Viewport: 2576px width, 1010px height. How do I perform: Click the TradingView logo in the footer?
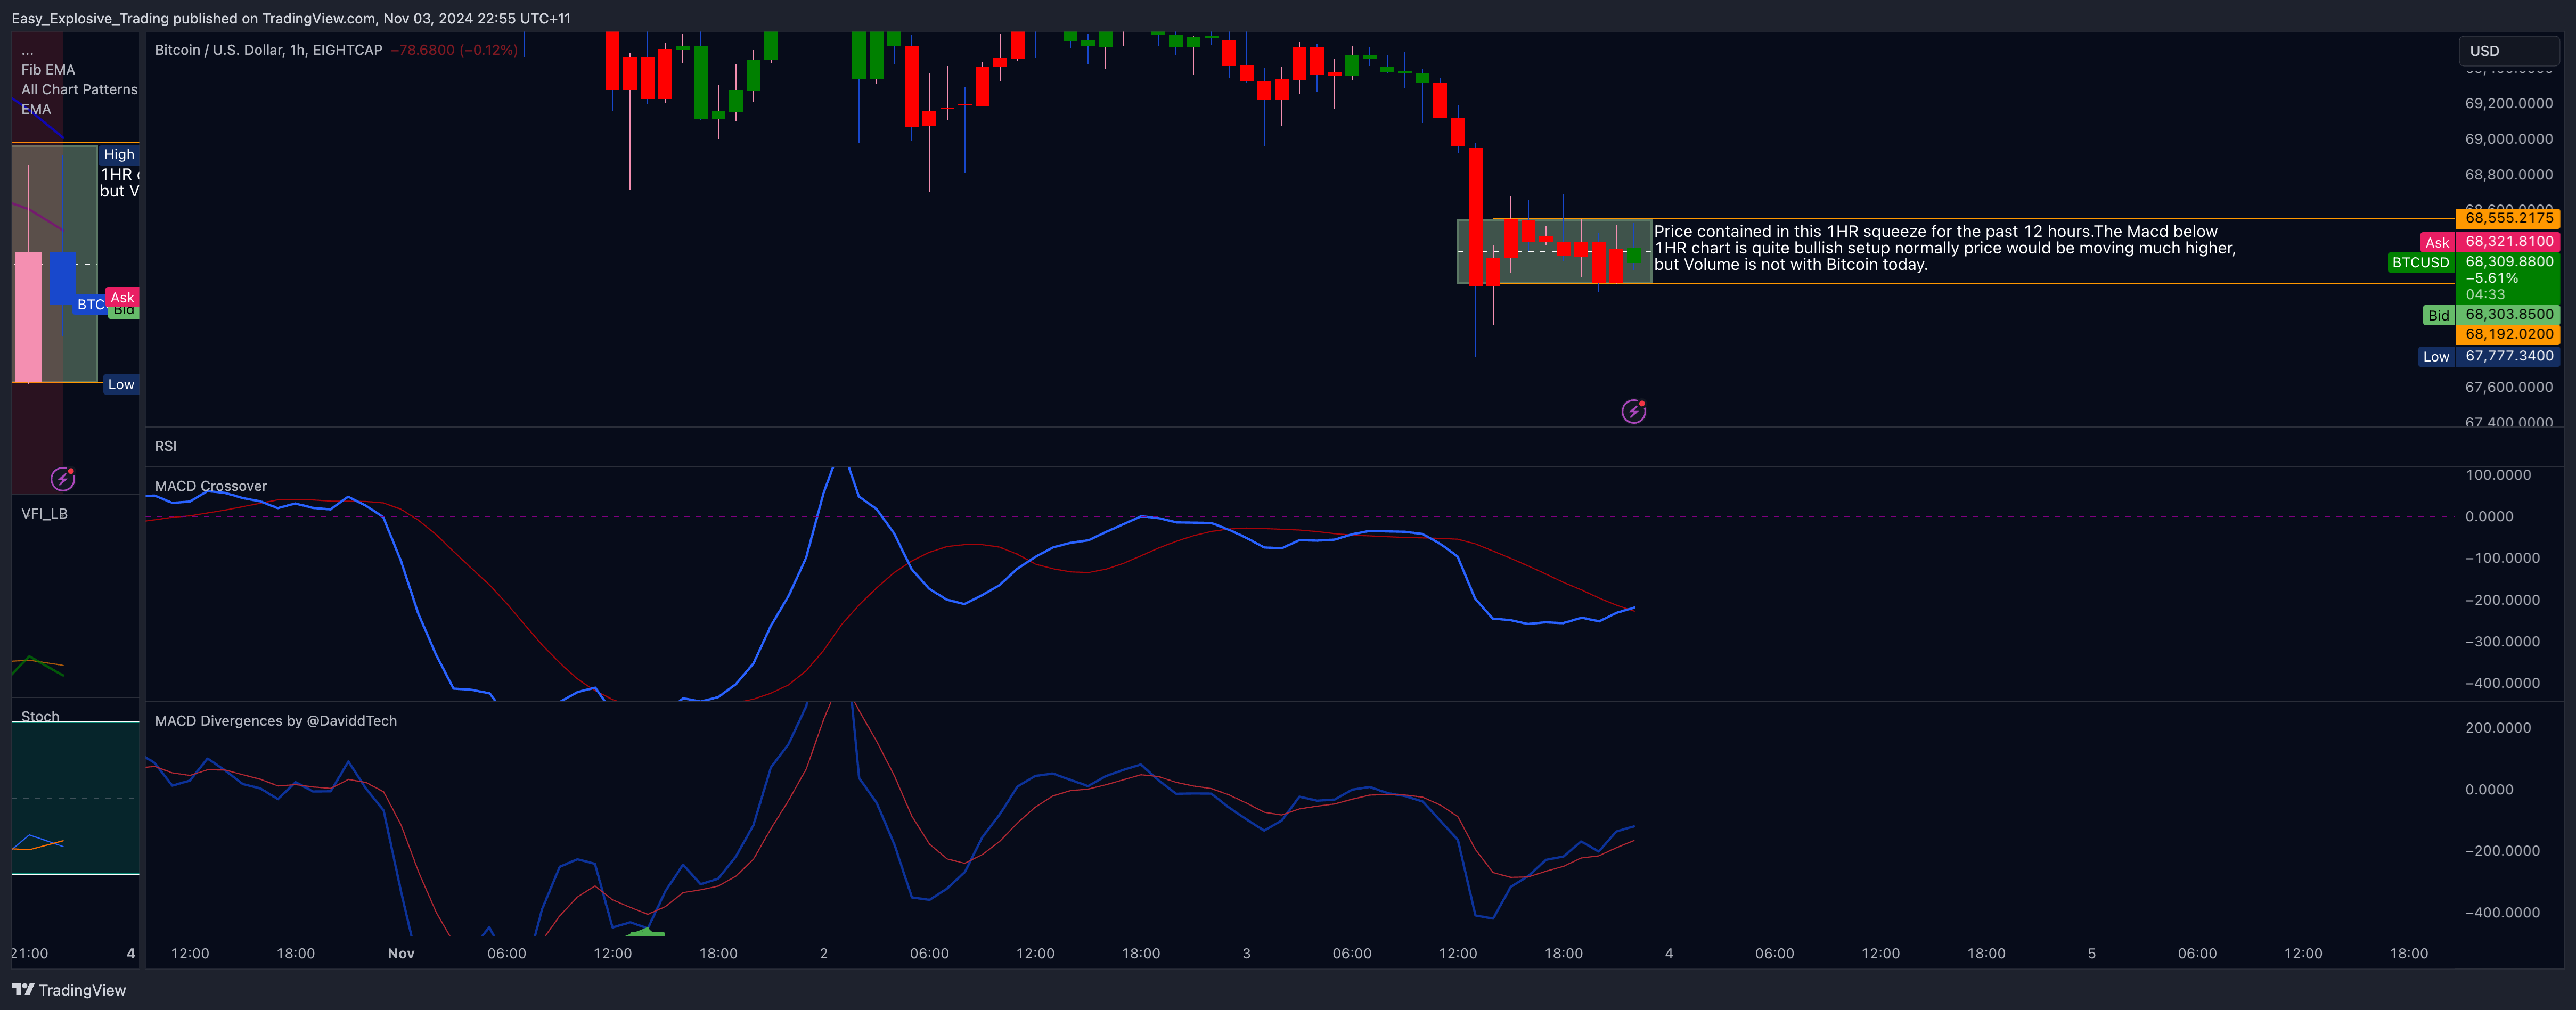(x=69, y=990)
